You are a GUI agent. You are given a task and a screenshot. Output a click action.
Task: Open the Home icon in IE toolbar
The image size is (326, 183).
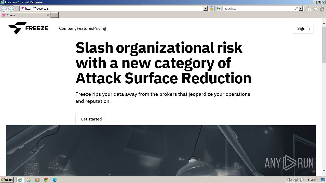pyautogui.click(x=309, y=9)
